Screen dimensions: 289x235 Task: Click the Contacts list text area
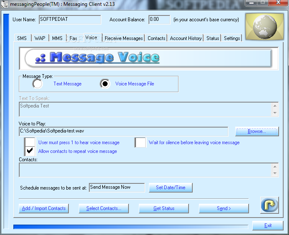(x=145, y=170)
